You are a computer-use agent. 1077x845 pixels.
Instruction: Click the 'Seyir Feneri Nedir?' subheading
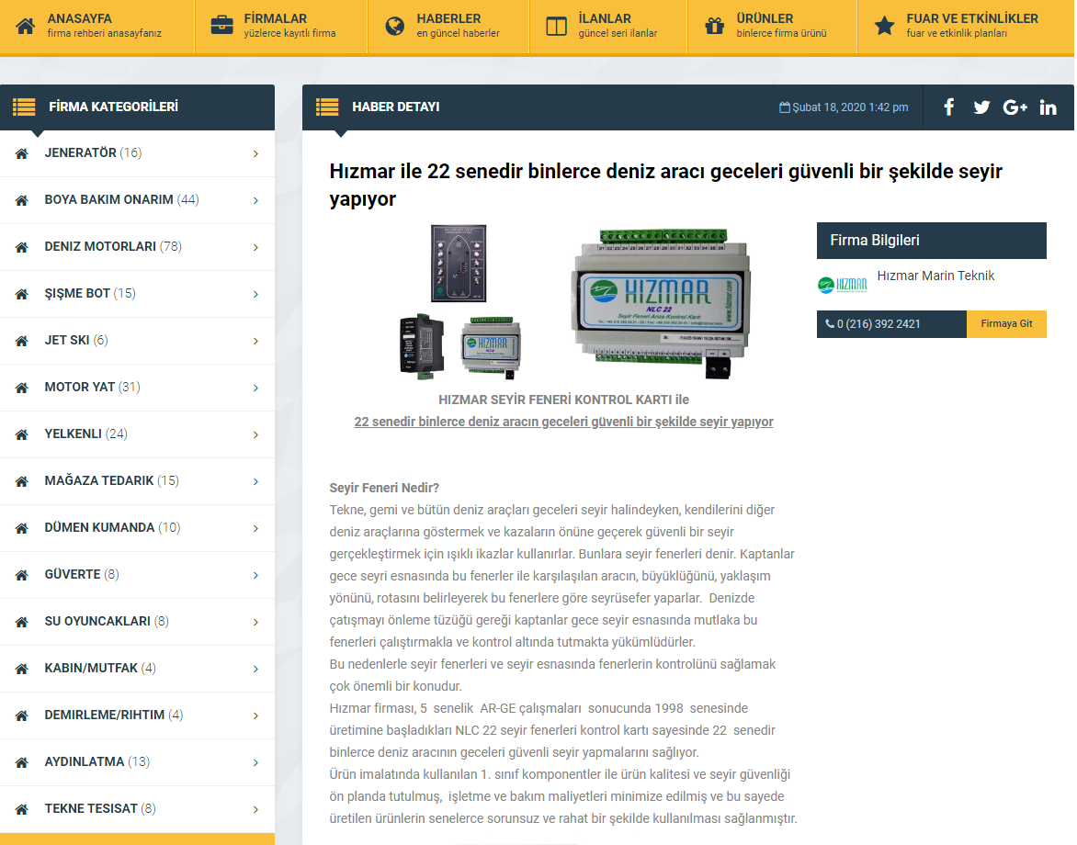(384, 488)
